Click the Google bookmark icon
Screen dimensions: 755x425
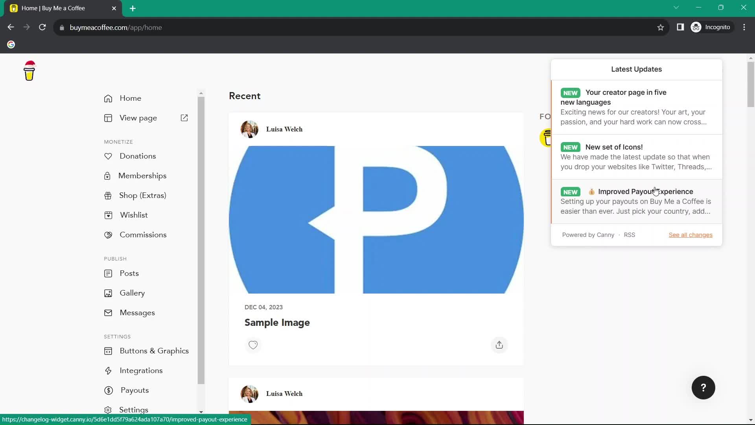(x=11, y=44)
